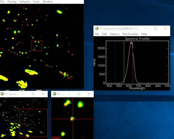Image resolution: width=174 pixels, height=139 pixels.
Task: Open the File menu in the image display window
Action: 2,2
